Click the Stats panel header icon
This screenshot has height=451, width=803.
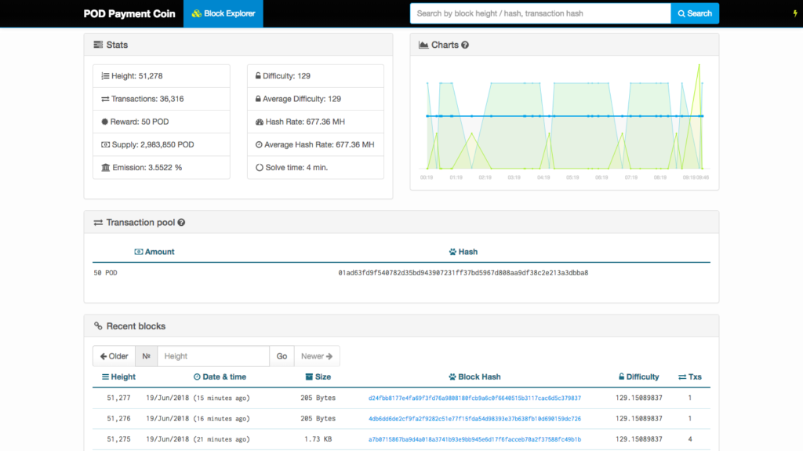pyautogui.click(x=98, y=45)
